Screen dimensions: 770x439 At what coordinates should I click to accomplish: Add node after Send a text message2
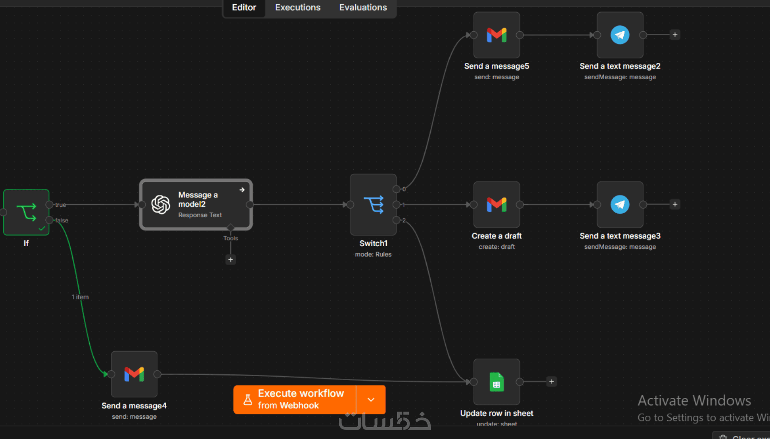click(675, 35)
